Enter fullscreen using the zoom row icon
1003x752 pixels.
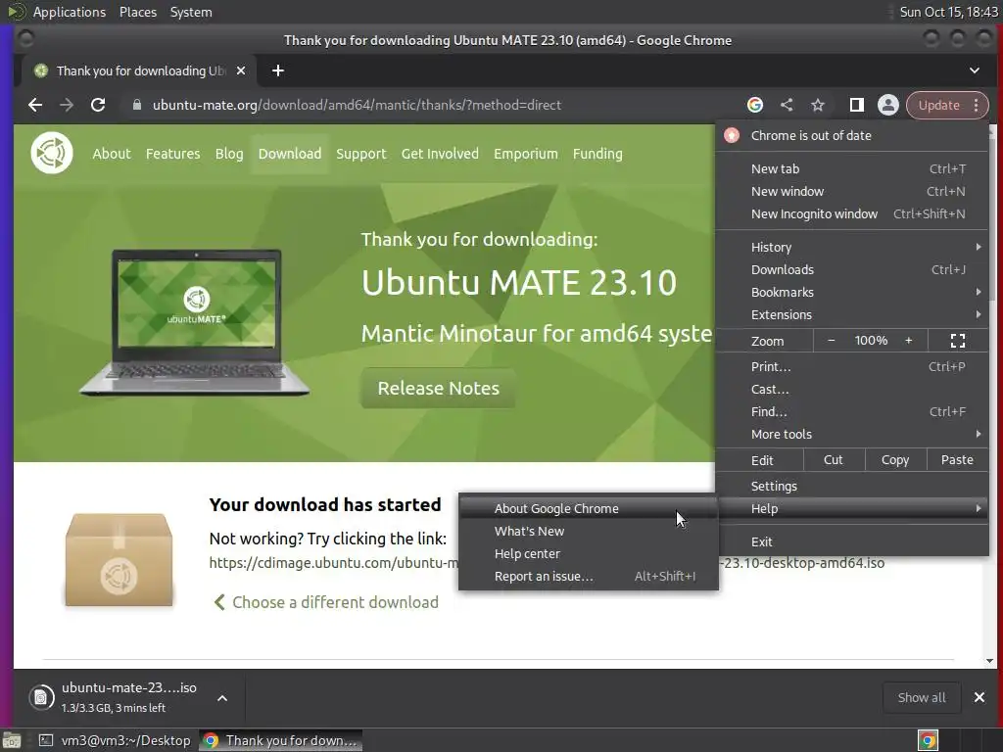tap(958, 341)
